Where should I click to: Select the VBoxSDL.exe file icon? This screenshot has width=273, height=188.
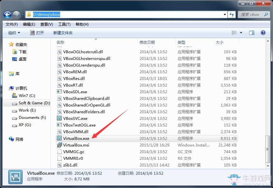coord(59,92)
